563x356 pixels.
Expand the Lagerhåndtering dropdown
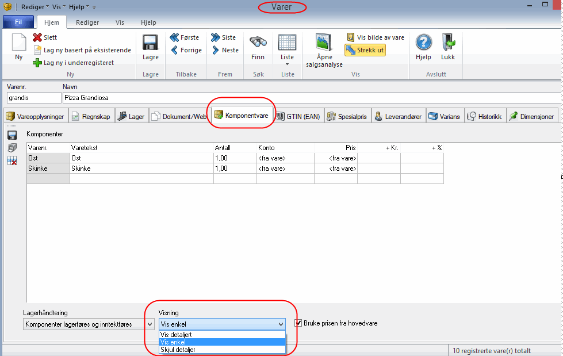click(x=150, y=324)
